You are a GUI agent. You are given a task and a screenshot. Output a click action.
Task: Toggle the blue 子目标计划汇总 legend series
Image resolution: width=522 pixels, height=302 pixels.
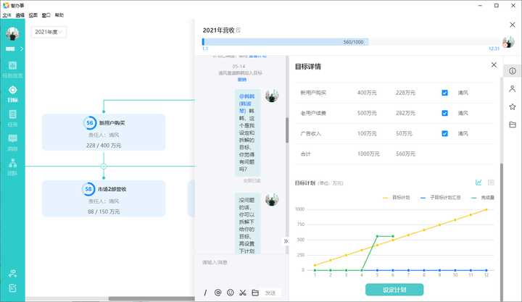[441, 198]
